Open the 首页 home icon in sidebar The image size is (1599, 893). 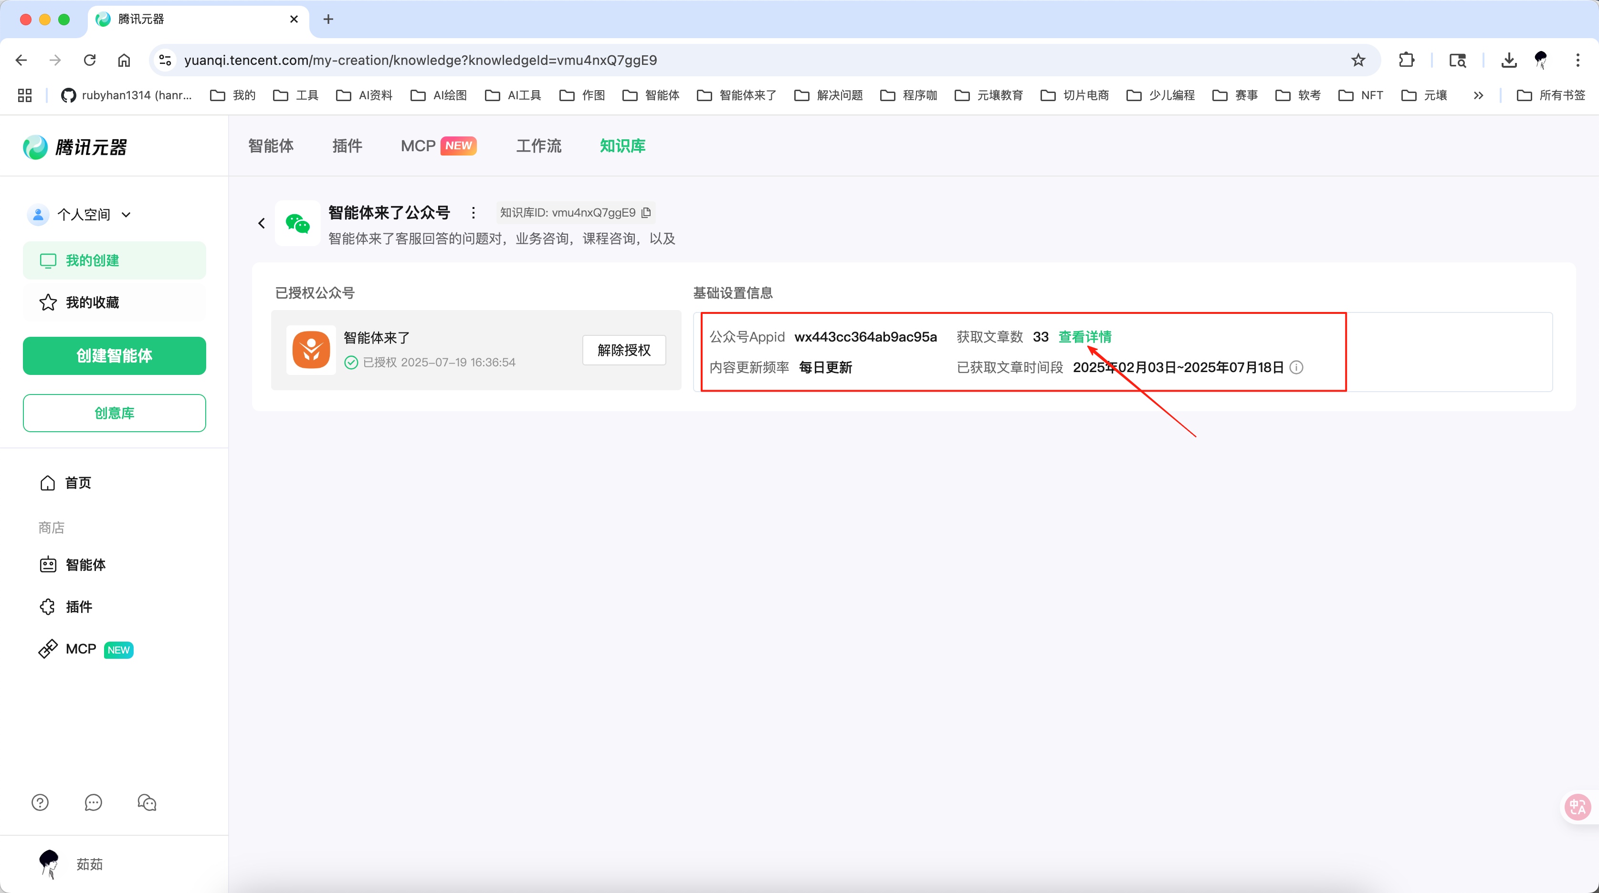pyautogui.click(x=48, y=482)
